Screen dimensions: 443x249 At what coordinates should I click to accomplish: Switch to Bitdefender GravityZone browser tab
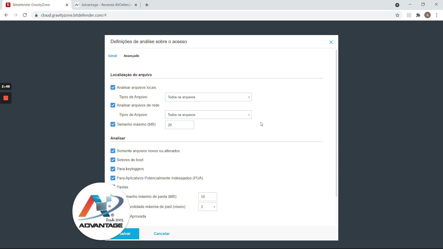36,5
